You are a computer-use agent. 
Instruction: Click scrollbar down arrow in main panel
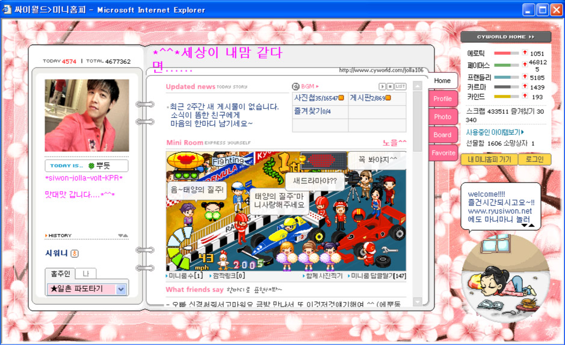(x=417, y=302)
